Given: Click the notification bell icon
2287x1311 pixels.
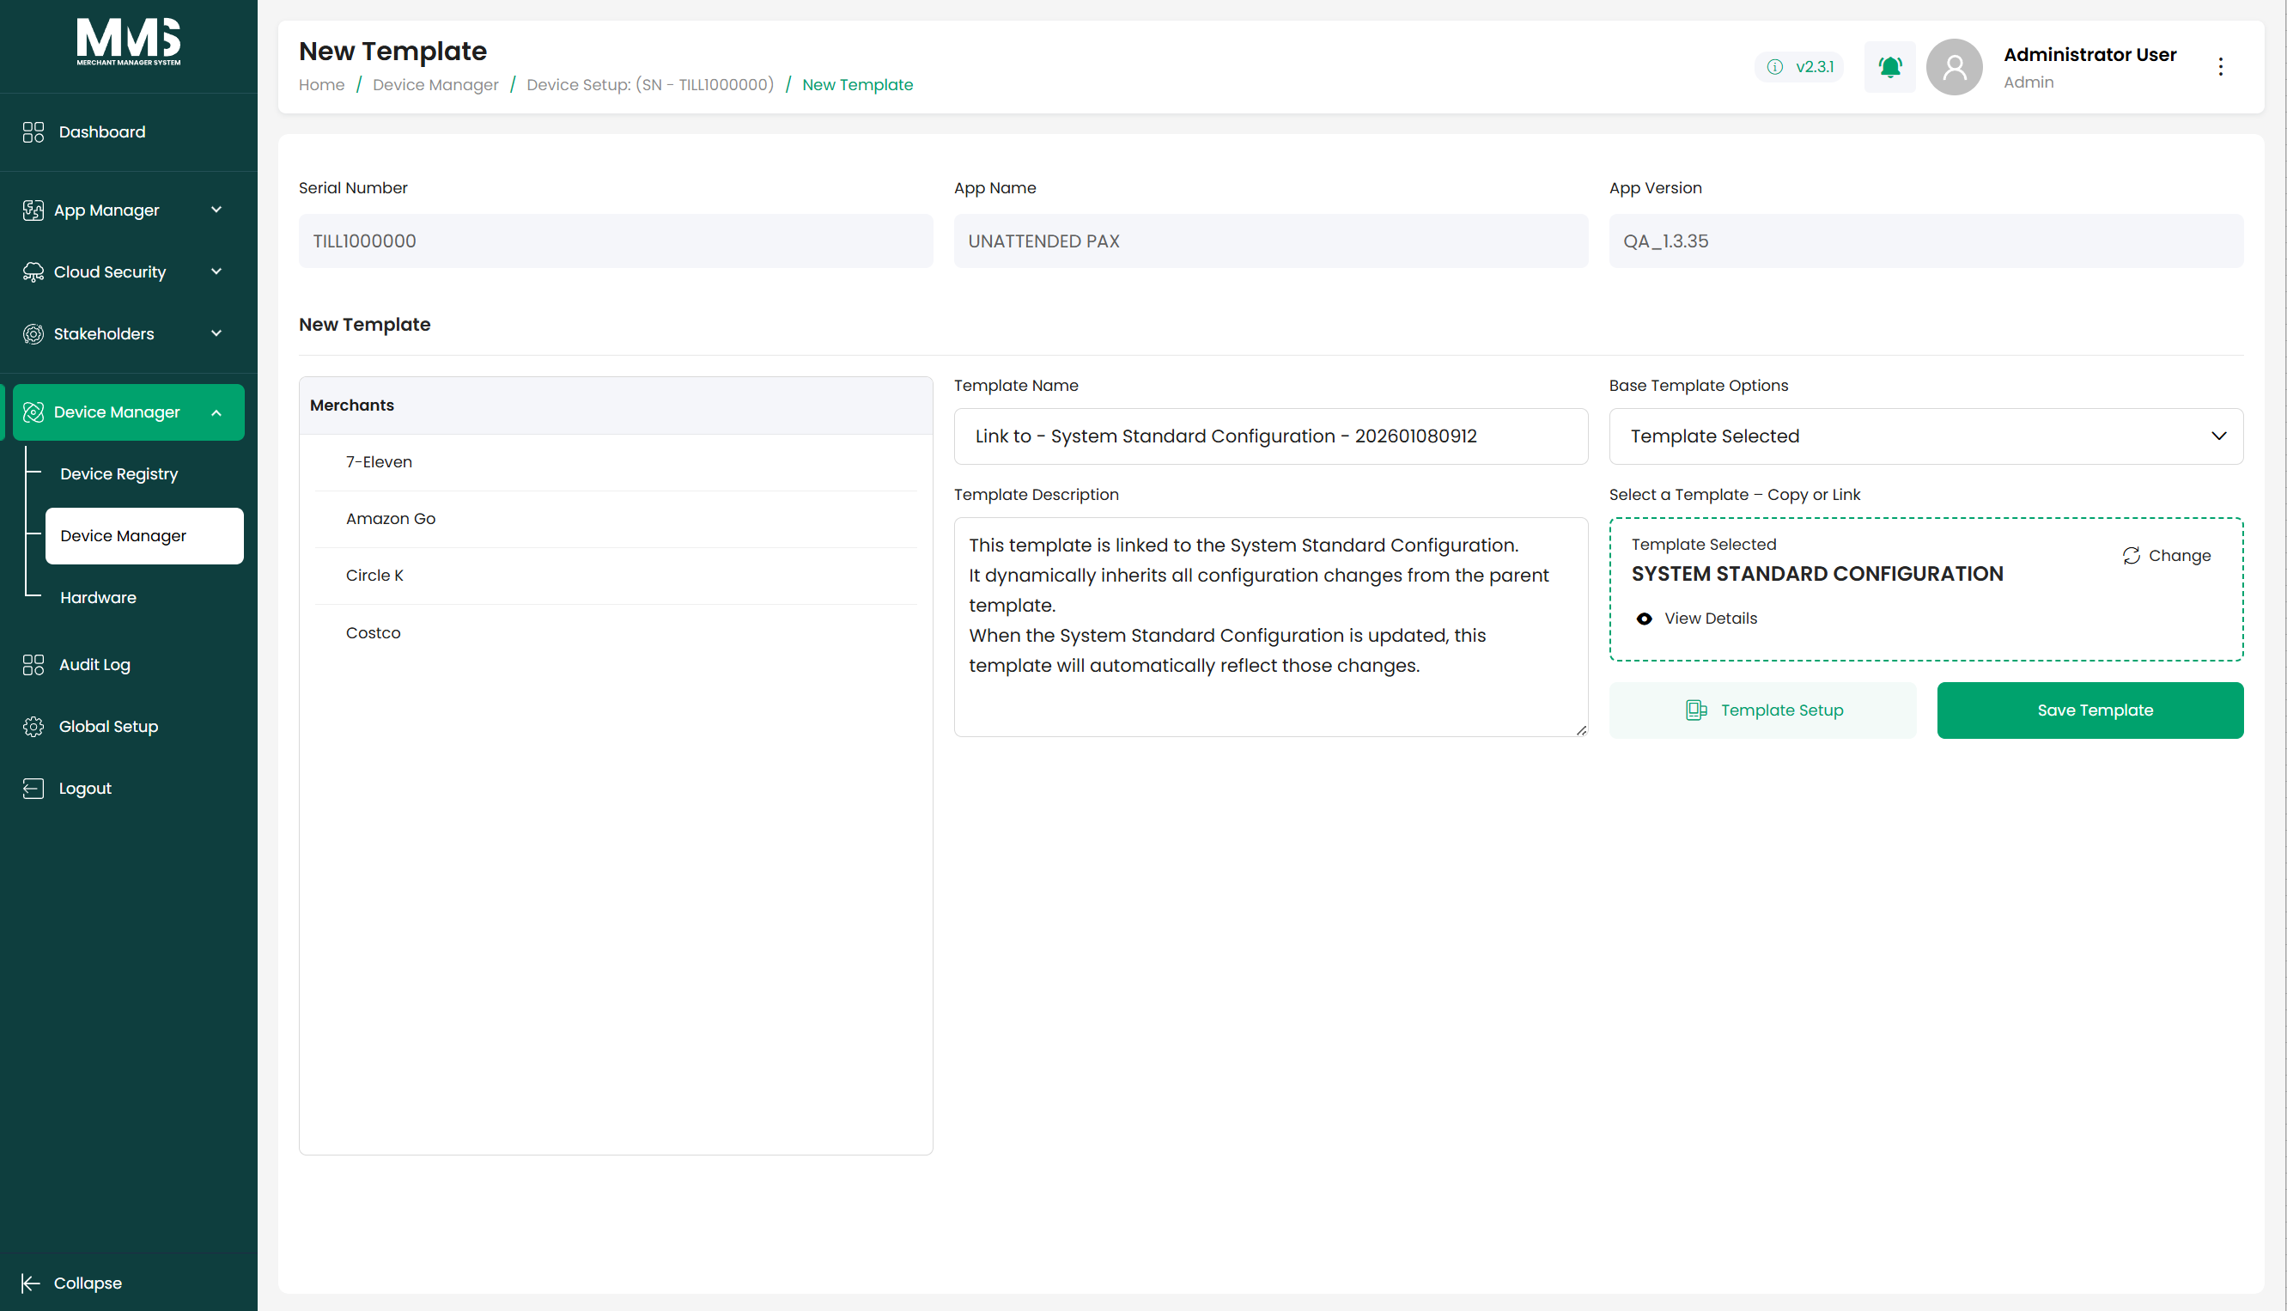Looking at the screenshot, I should 1889,67.
